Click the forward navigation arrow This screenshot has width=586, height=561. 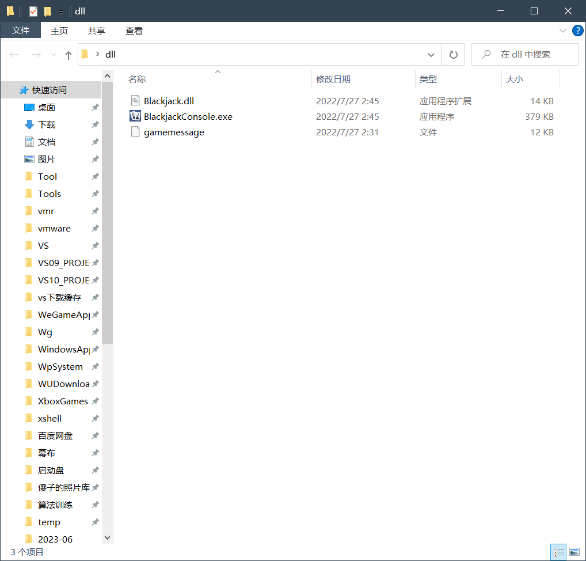click(36, 55)
